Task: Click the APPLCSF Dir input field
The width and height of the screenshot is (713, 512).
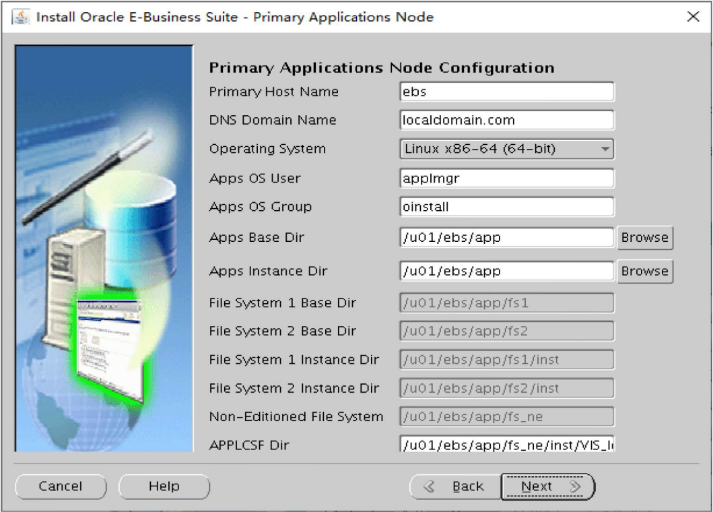Action: point(507,444)
